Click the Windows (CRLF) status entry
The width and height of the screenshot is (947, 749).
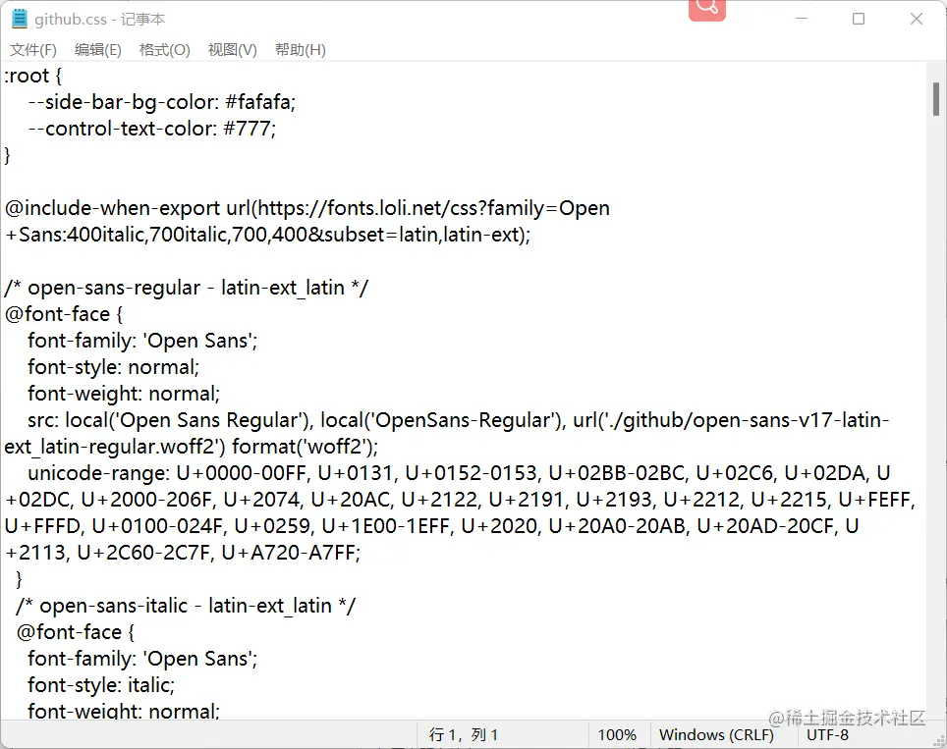point(716,734)
